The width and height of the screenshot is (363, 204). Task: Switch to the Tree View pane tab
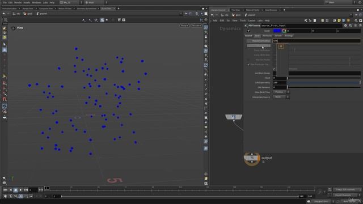[236, 10]
